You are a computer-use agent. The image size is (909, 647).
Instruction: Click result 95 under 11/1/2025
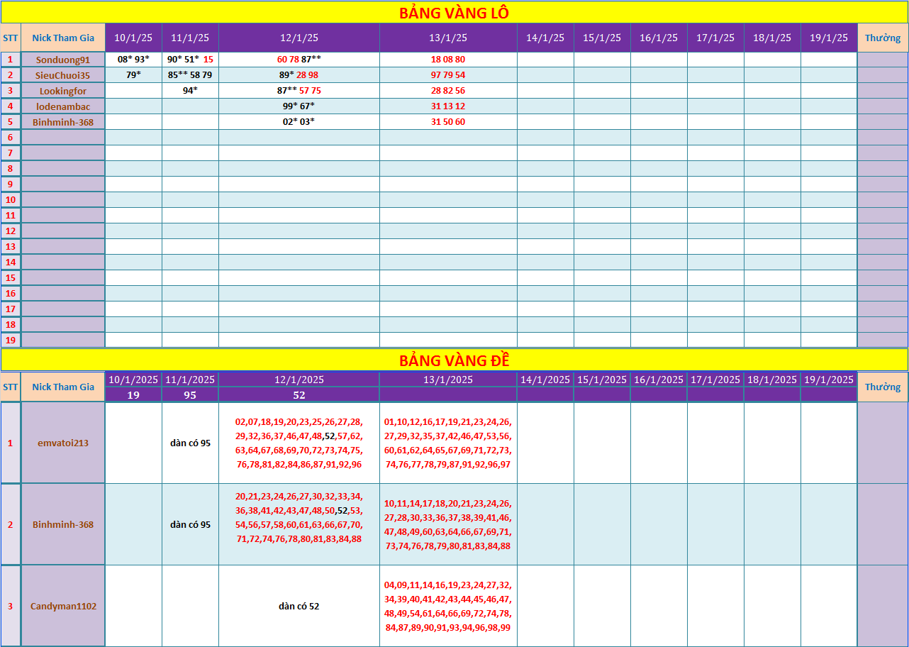pos(190,395)
